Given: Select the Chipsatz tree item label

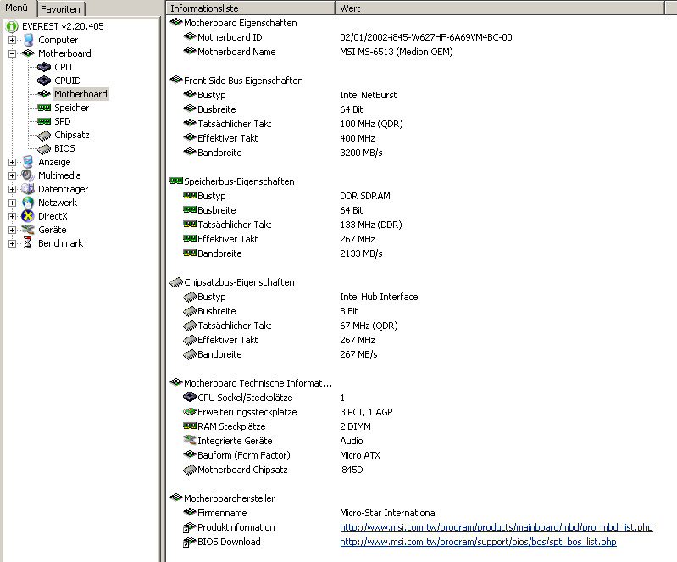Looking at the screenshot, I should click(72, 135).
